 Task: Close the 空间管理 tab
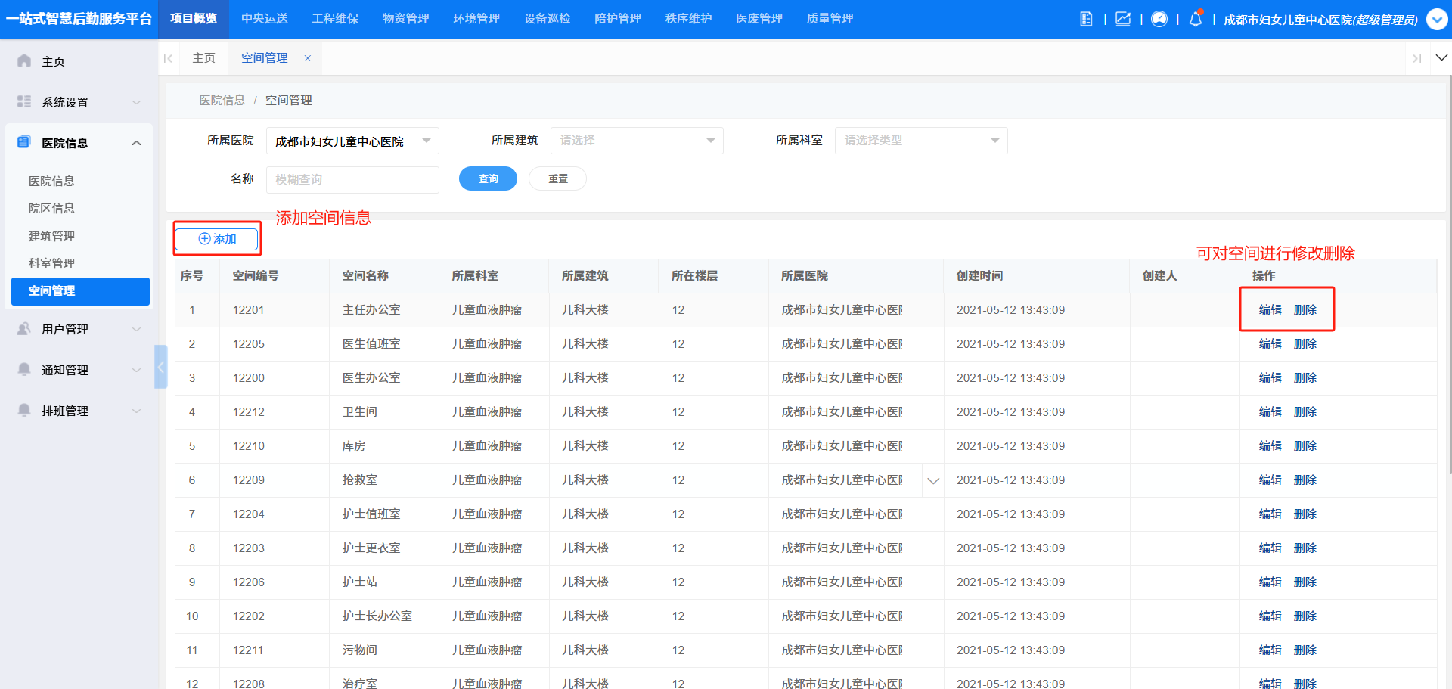tap(308, 58)
